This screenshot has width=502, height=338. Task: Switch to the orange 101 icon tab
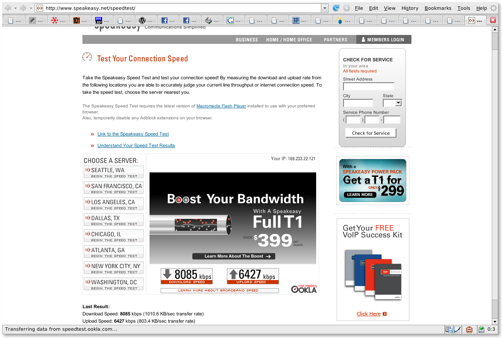[80, 20]
